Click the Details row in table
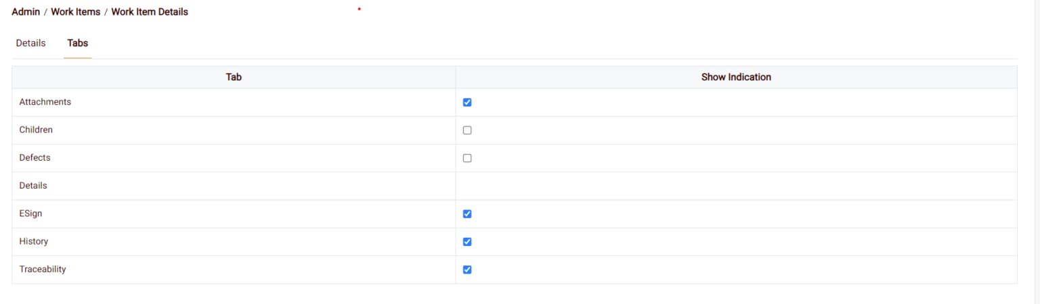1040x304 pixels. tap(33, 185)
